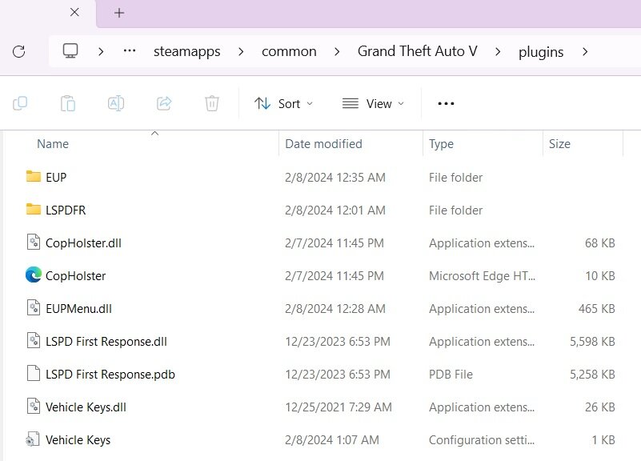Click the PDB File type cell
641x461 pixels.
point(451,375)
